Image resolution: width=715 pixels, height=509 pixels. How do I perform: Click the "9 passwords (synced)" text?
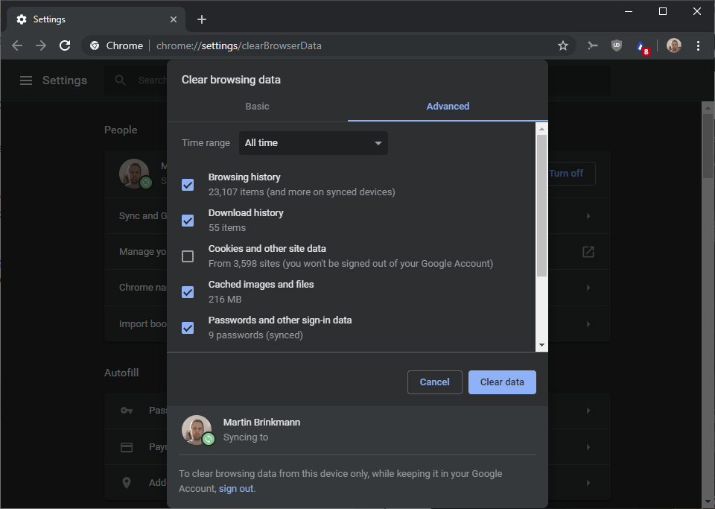tap(255, 335)
